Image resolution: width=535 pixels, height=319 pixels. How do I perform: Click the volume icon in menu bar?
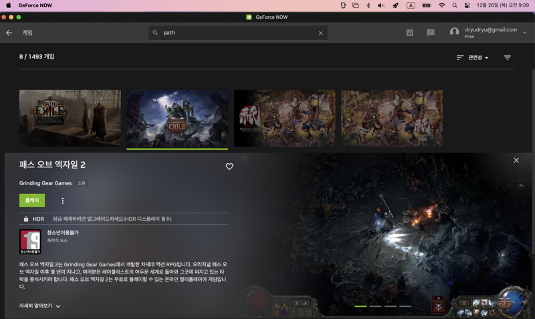point(381,5)
